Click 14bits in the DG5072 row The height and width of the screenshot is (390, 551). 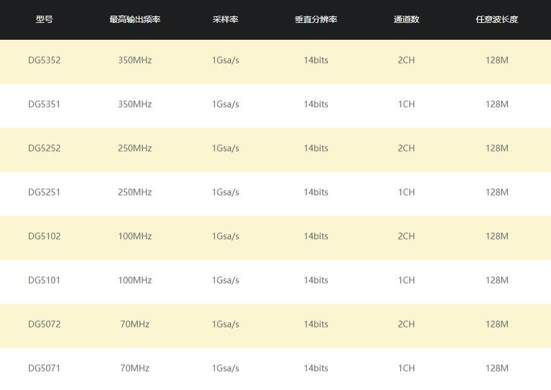(x=316, y=324)
